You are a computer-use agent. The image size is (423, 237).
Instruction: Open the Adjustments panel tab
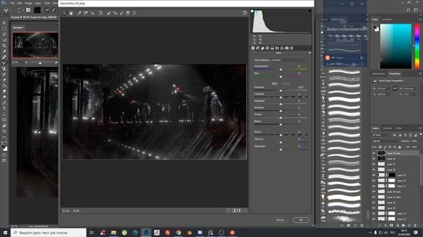[379, 74]
